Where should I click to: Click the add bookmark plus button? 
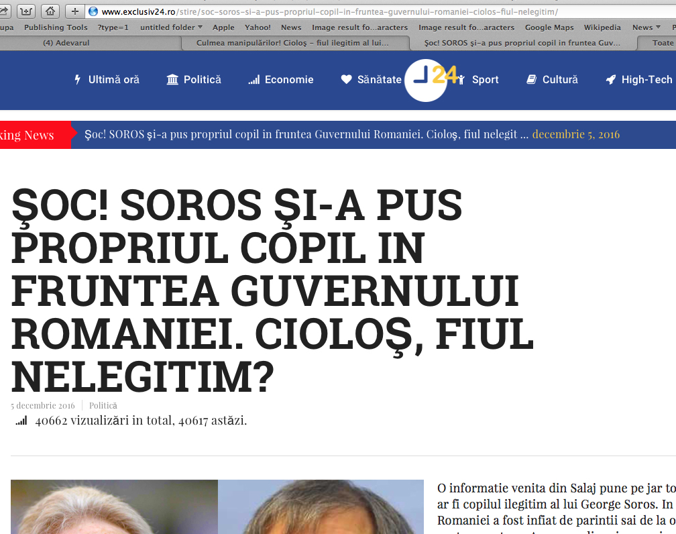pyautogui.click(x=74, y=11)
